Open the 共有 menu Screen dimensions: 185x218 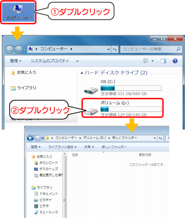pyautogui.click(x=89, y=147)
